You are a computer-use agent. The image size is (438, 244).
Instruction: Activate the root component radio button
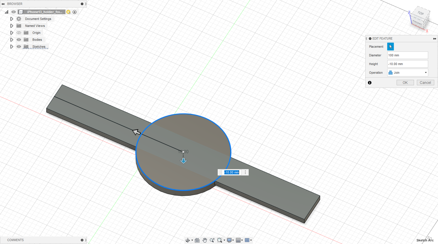[x=75, y=12]
